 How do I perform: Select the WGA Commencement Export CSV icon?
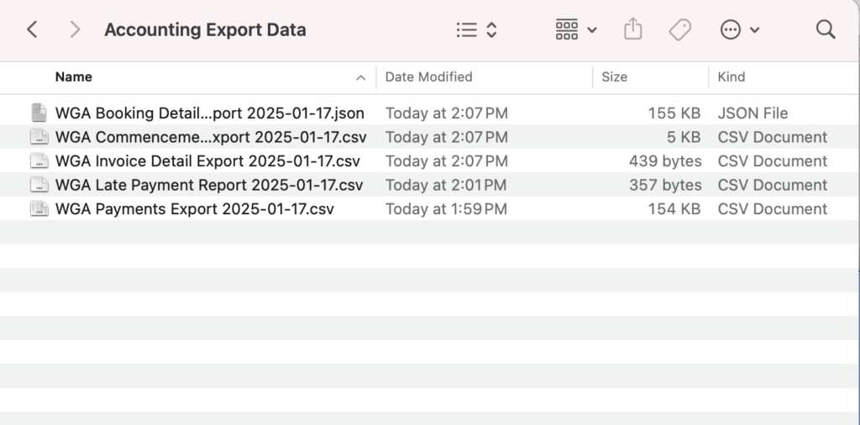[39, 137]
